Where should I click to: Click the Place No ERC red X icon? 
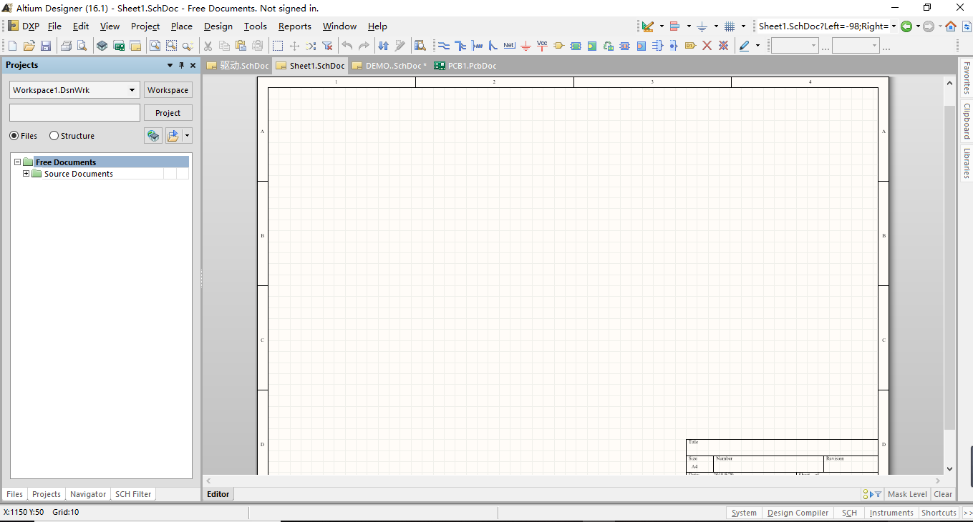707,46
